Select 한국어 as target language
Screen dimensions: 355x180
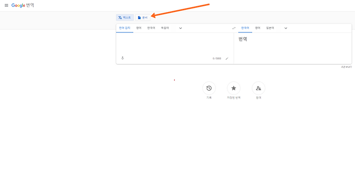click(245, 28)
